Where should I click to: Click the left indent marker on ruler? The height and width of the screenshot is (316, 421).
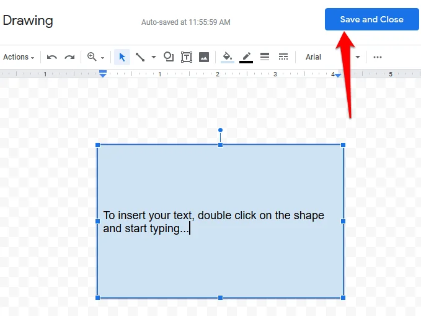103,74
